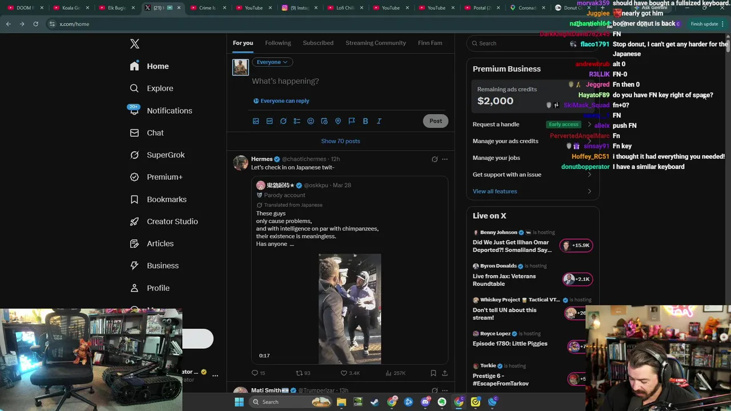Click Show 70 posts link

tap(340, 141)
